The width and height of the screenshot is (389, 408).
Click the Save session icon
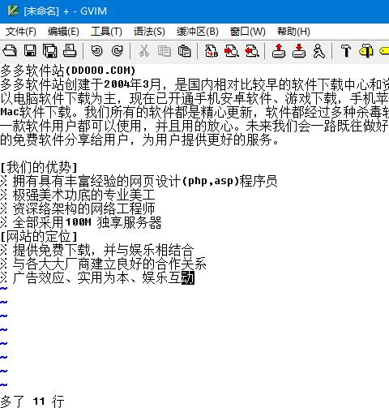pyautogui.click(x=299, y=50)
